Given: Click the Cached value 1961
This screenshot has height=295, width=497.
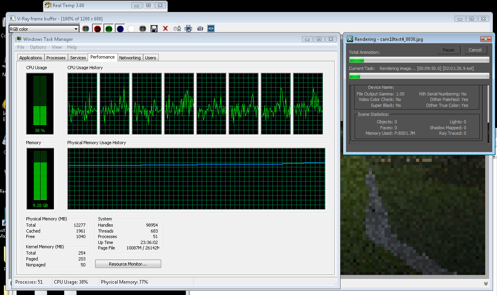Looking at the screenshot, I should [81, 231].
